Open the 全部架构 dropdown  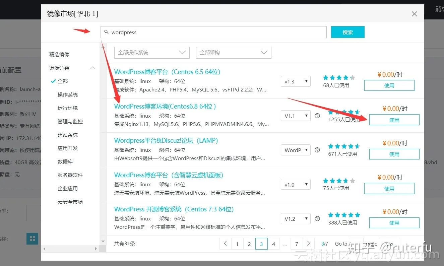[x=234, y=53]
